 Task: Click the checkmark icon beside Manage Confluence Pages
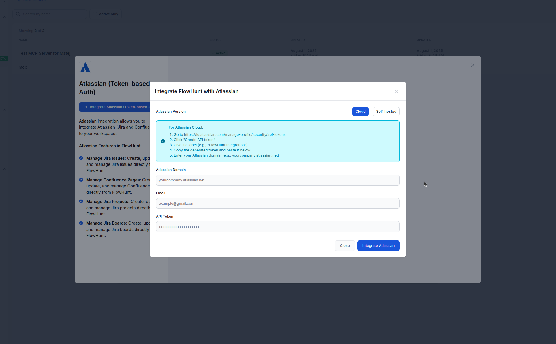tap(81, 179)
